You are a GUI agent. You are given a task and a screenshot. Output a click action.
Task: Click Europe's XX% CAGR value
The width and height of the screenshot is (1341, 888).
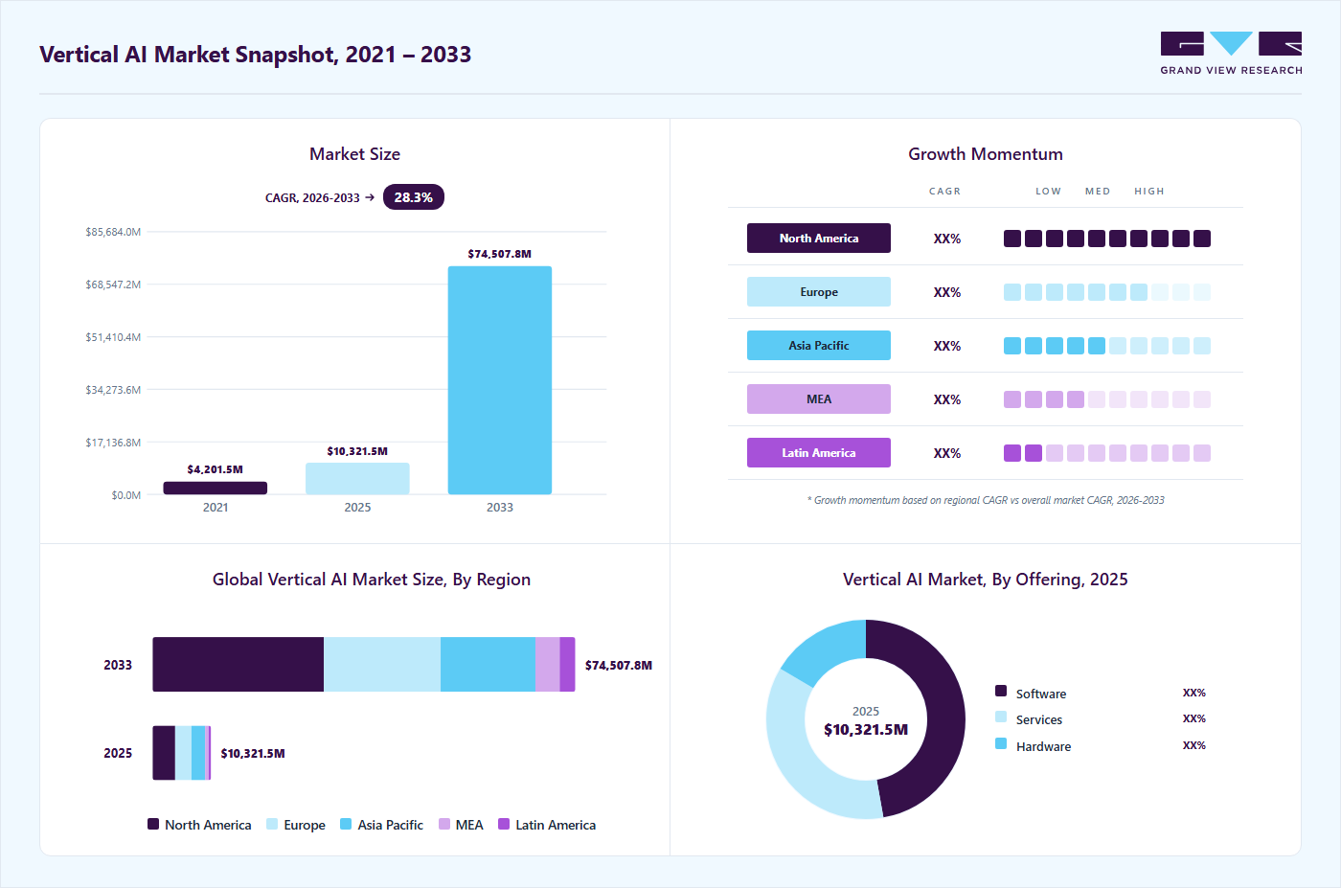click(947, 292)
